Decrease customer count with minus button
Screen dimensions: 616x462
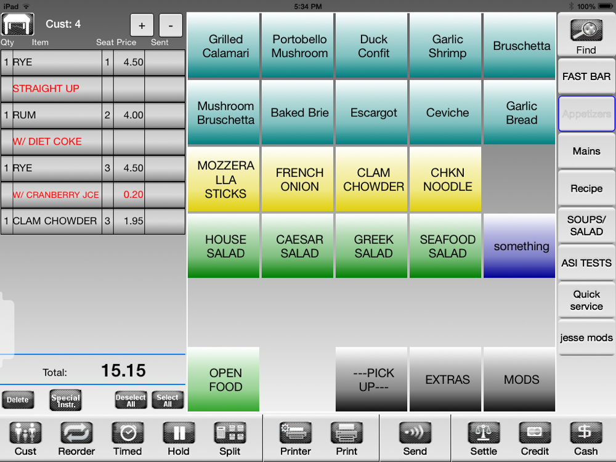pos(171,25)
